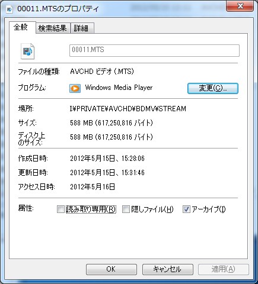Confirm with the OK button
The width and height of the screenshot is (258, 284).
pos(112,269)
